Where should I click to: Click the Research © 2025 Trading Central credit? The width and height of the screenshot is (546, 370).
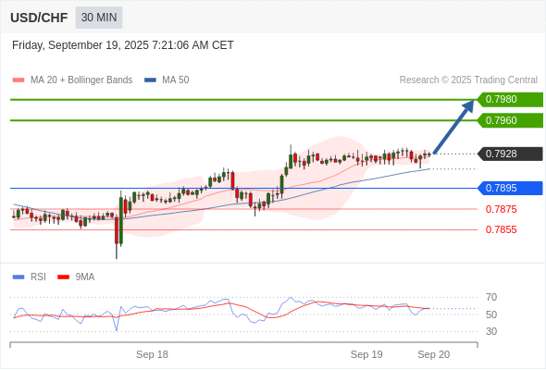[x=468, y=80]
